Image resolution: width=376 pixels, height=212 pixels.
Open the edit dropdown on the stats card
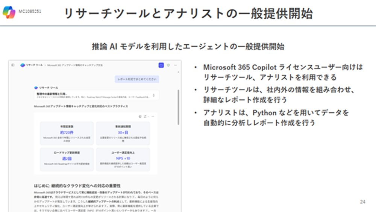click(x=146, y=116)
